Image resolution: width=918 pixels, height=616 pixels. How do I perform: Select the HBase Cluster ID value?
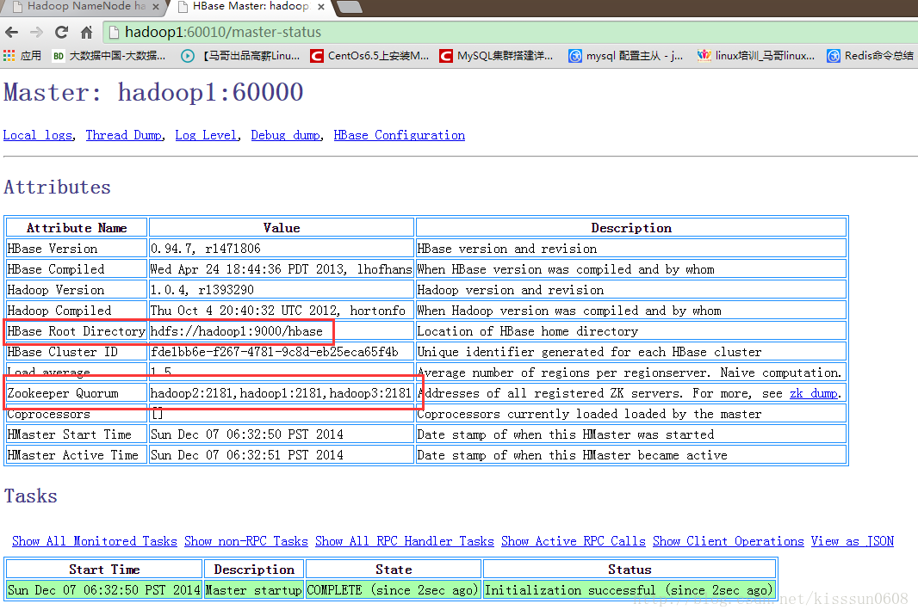(x=275, y=352)
